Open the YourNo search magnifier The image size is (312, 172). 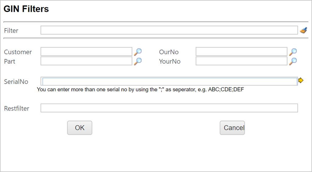point(293,61)
